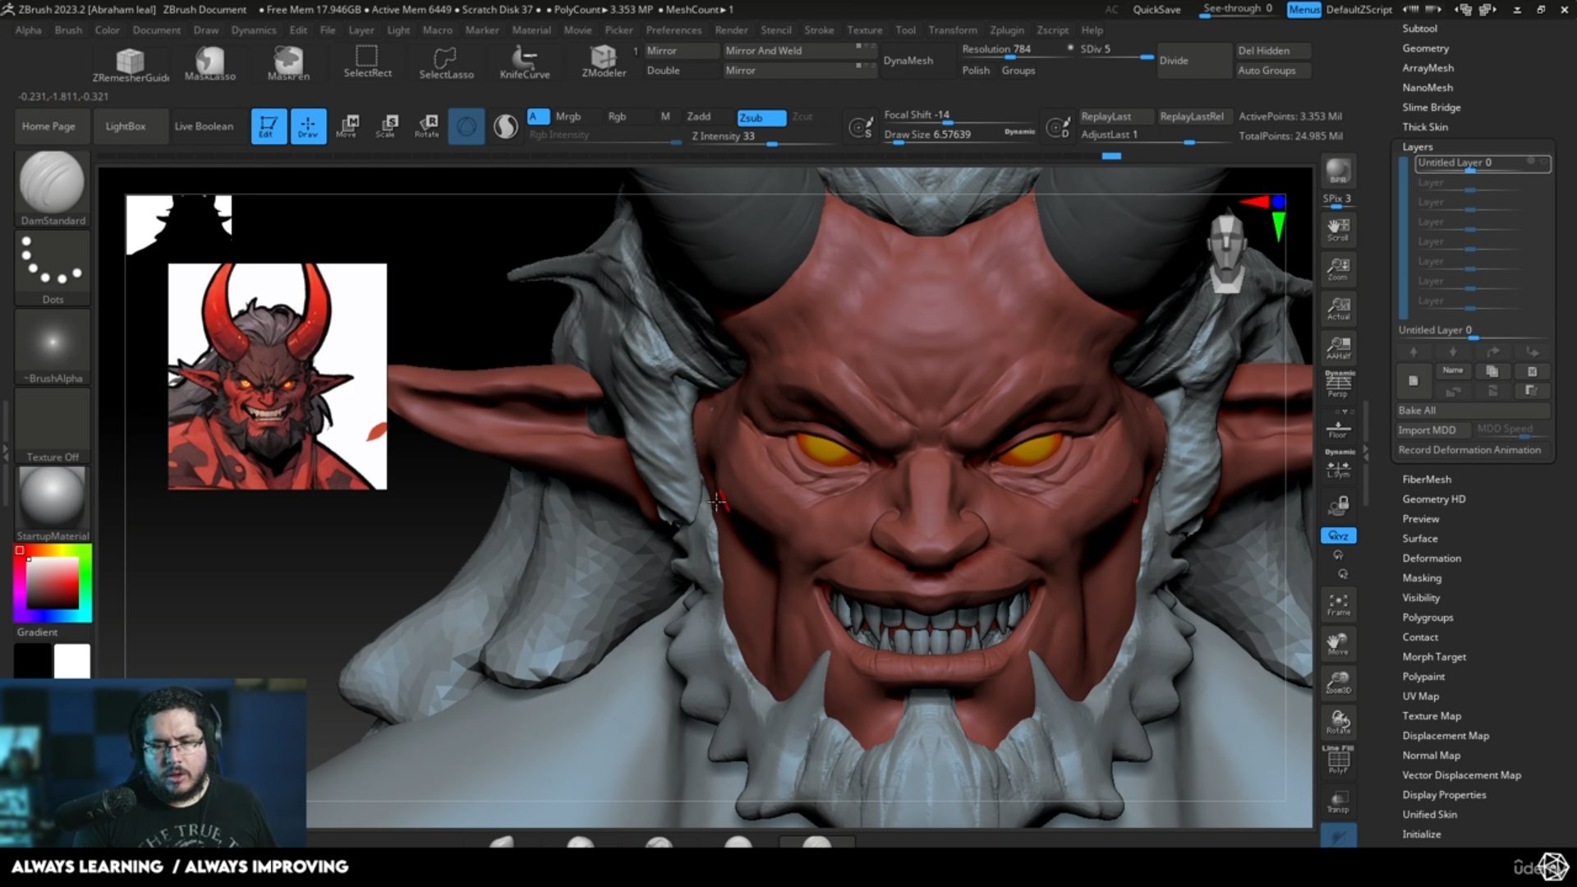Expand the Morph Target section
This screenshot has height=887, width=1577.
point(1433,656)
